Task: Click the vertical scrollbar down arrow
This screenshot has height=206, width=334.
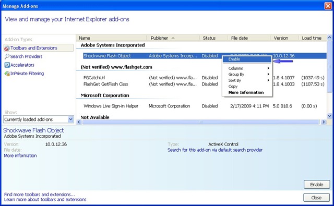Action: coord(329,116)
